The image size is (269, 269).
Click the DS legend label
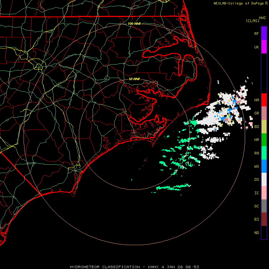pyautogui.click(x=256, y=180)
